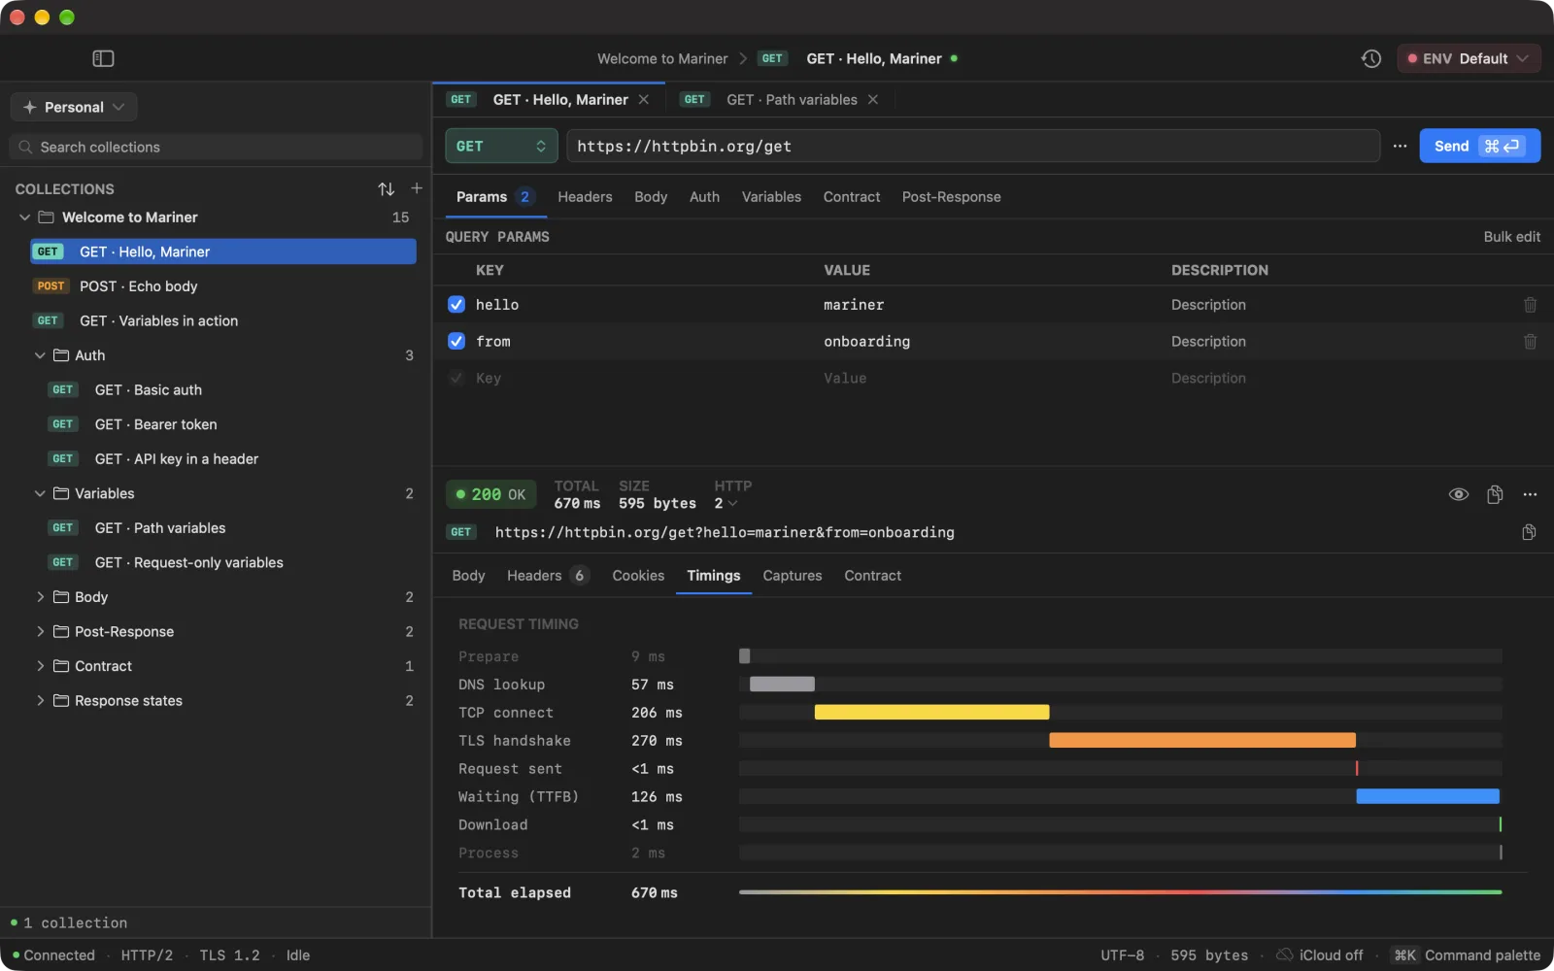Send the request

click(1479, 146)
